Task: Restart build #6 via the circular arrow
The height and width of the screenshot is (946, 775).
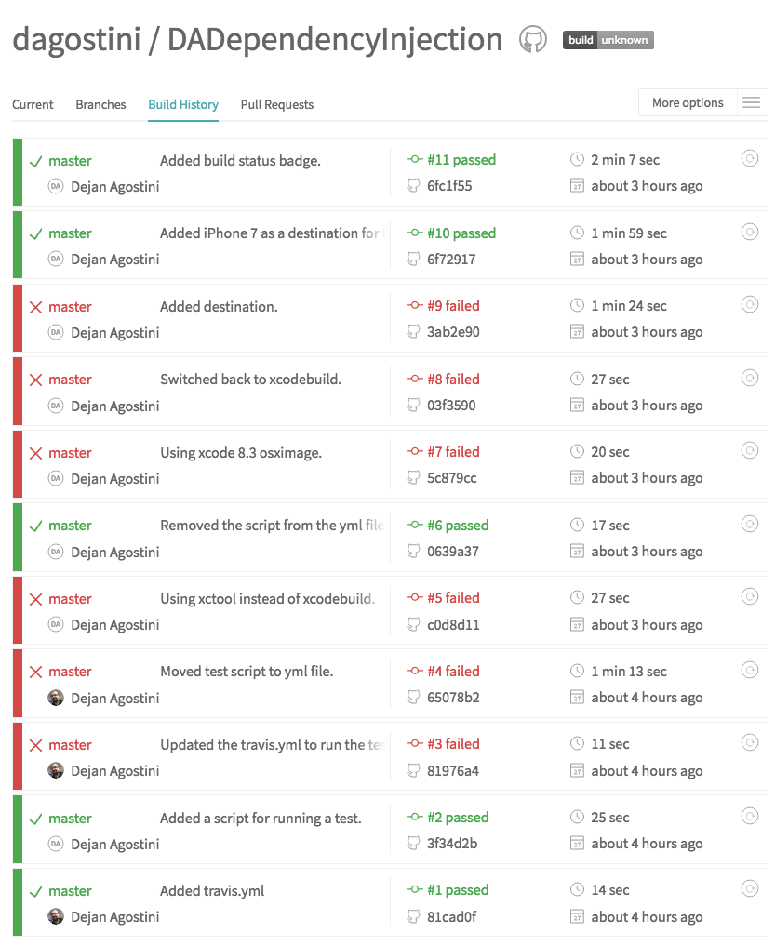Action: (x=749, y=525)
